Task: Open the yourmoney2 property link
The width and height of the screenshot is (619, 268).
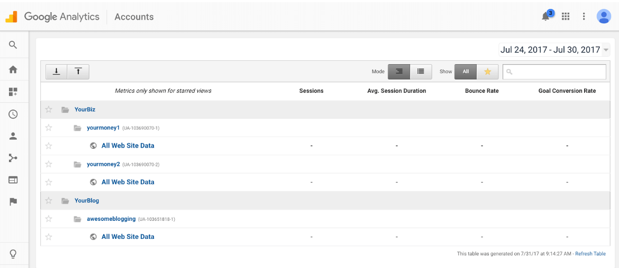Action: [x=103, y=164]
